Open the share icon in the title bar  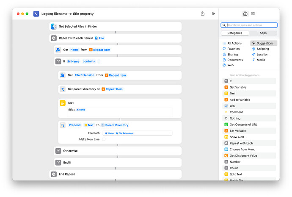coord(203,14)
